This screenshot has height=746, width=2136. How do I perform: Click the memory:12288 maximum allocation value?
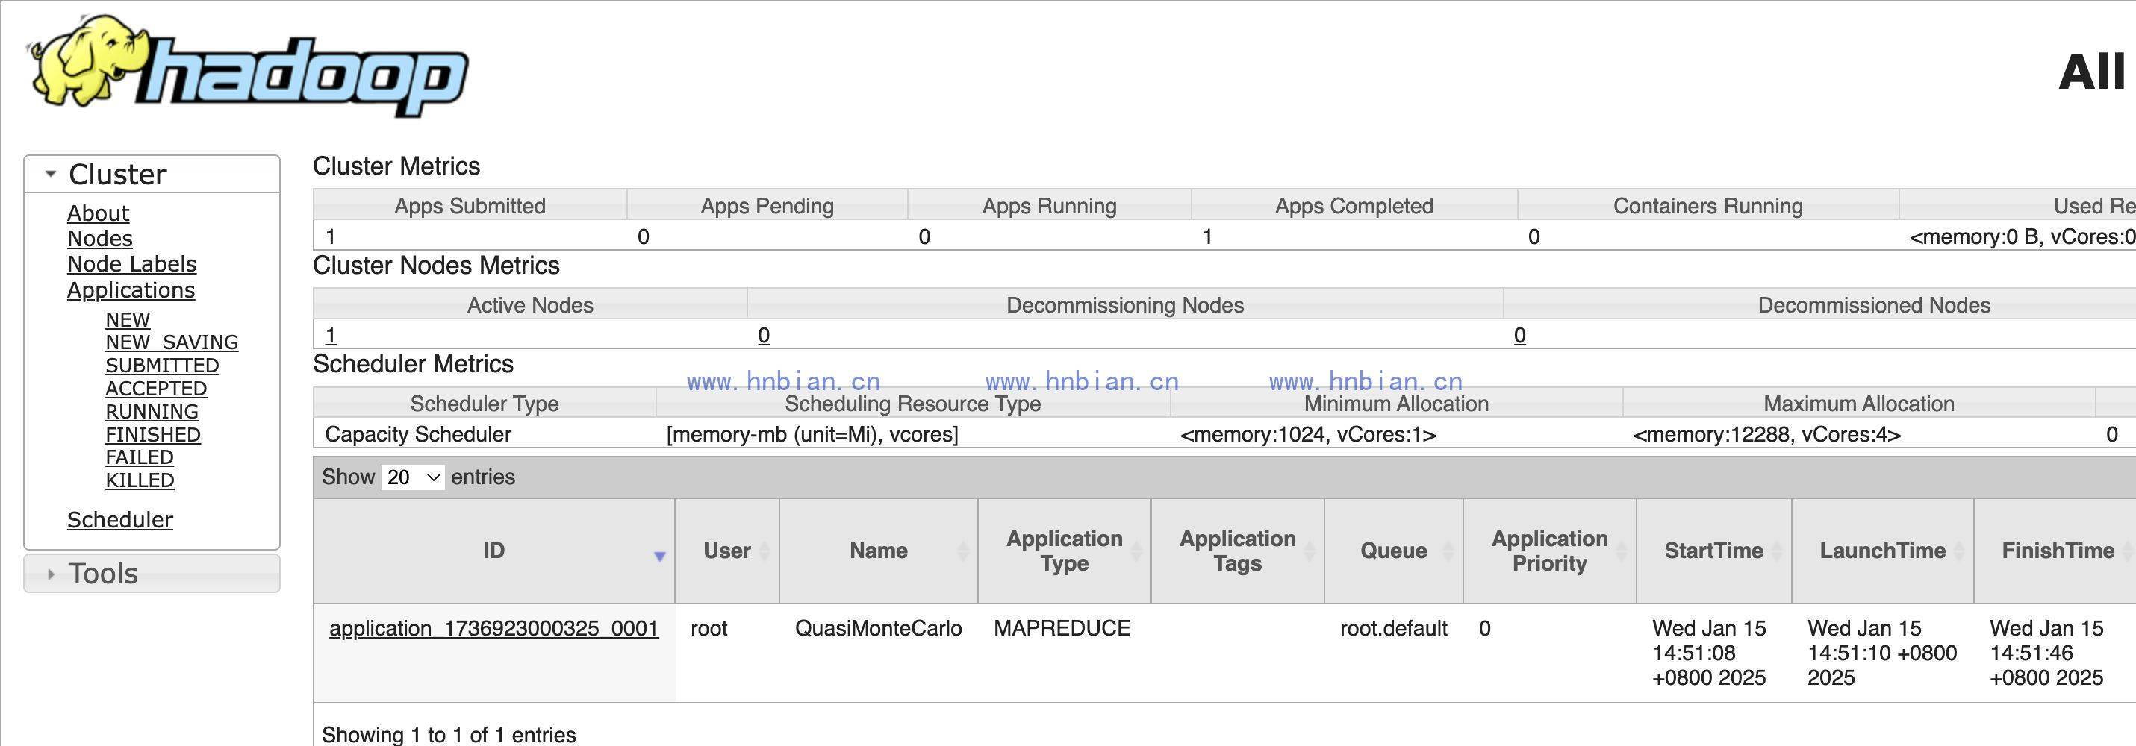point(1767,434)
